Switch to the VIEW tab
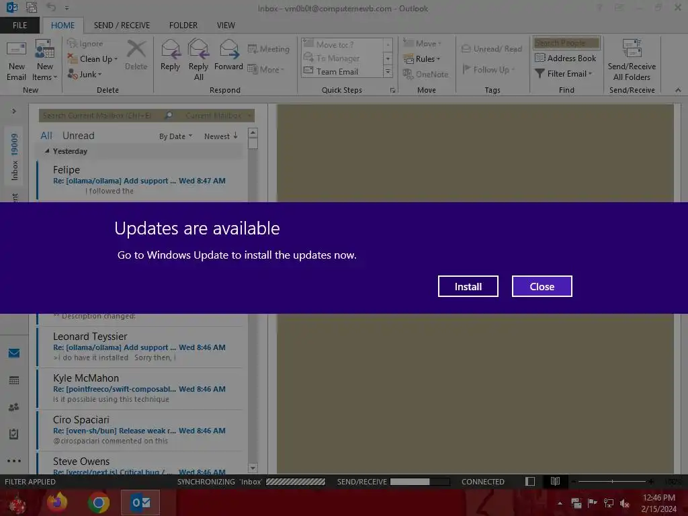The image size is (688, 516). tap(226, 25)
